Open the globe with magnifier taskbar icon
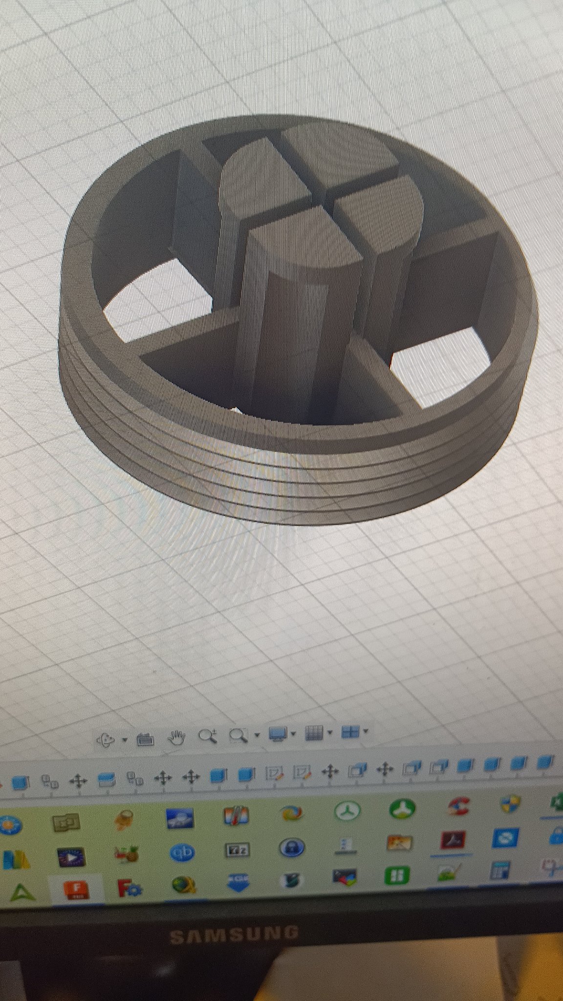 pos(184,885)
